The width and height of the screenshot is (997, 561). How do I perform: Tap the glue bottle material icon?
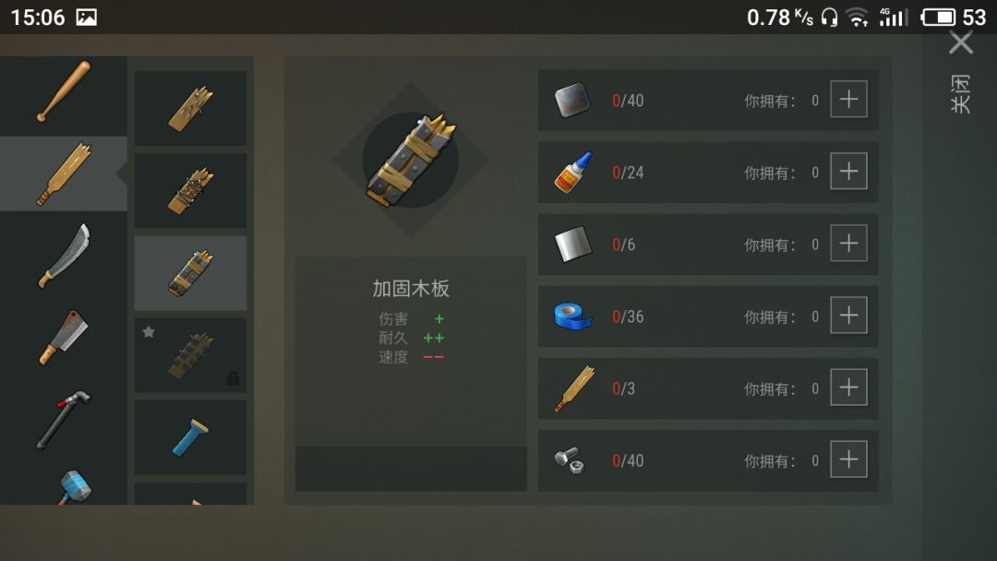(x=573, y=173)
